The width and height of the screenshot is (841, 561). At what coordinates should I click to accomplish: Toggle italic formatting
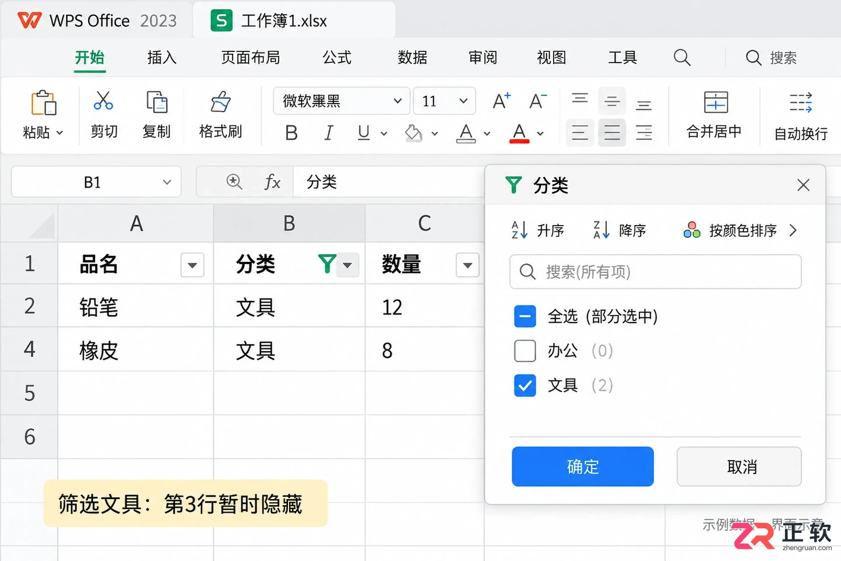click(329, 133)
